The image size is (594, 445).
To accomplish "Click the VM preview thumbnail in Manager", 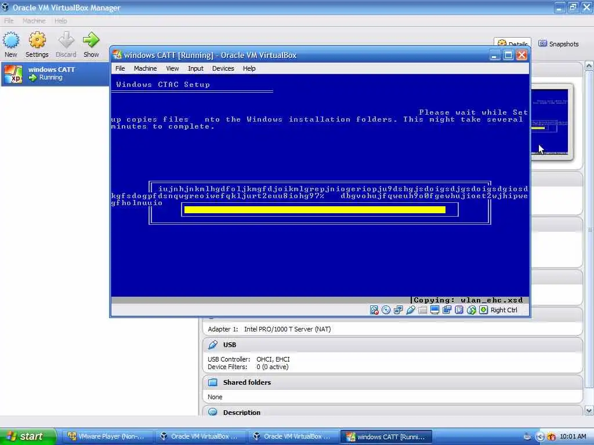I will [x=550, y=122].
